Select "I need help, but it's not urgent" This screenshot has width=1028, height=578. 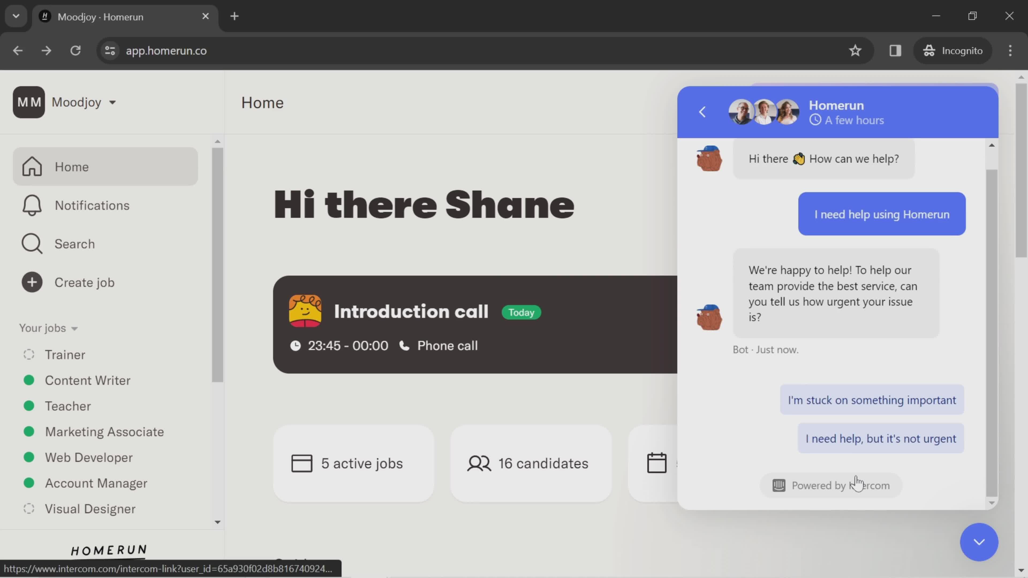pos(881,438)
